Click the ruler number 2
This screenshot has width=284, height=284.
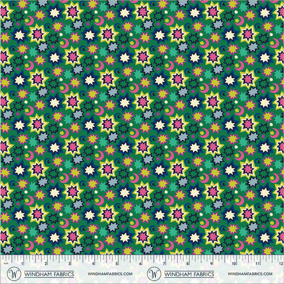click(46, 264)
